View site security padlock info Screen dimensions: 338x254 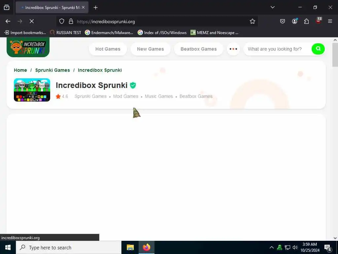(x=71, y=21)
